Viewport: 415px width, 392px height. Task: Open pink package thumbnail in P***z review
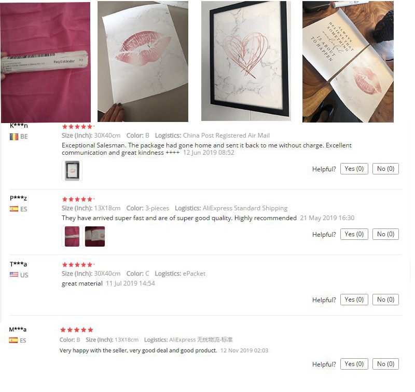tap(72, 236)
